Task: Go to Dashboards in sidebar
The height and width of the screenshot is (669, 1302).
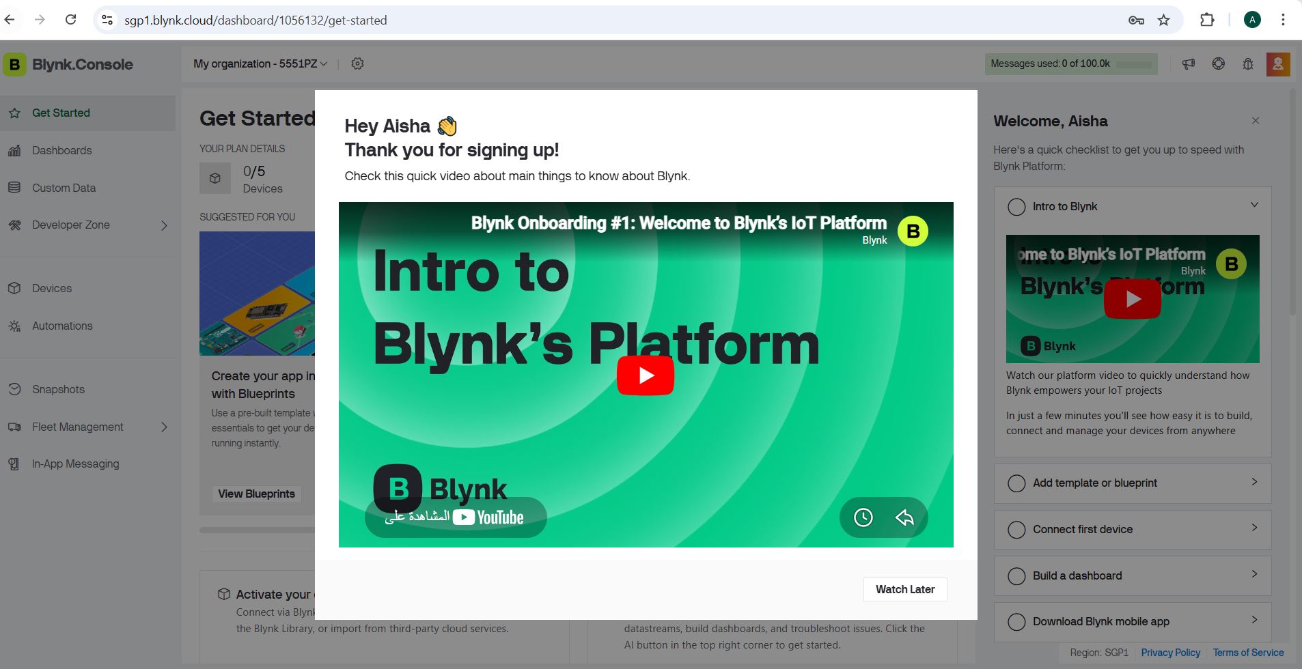Action: coord(88,150)
